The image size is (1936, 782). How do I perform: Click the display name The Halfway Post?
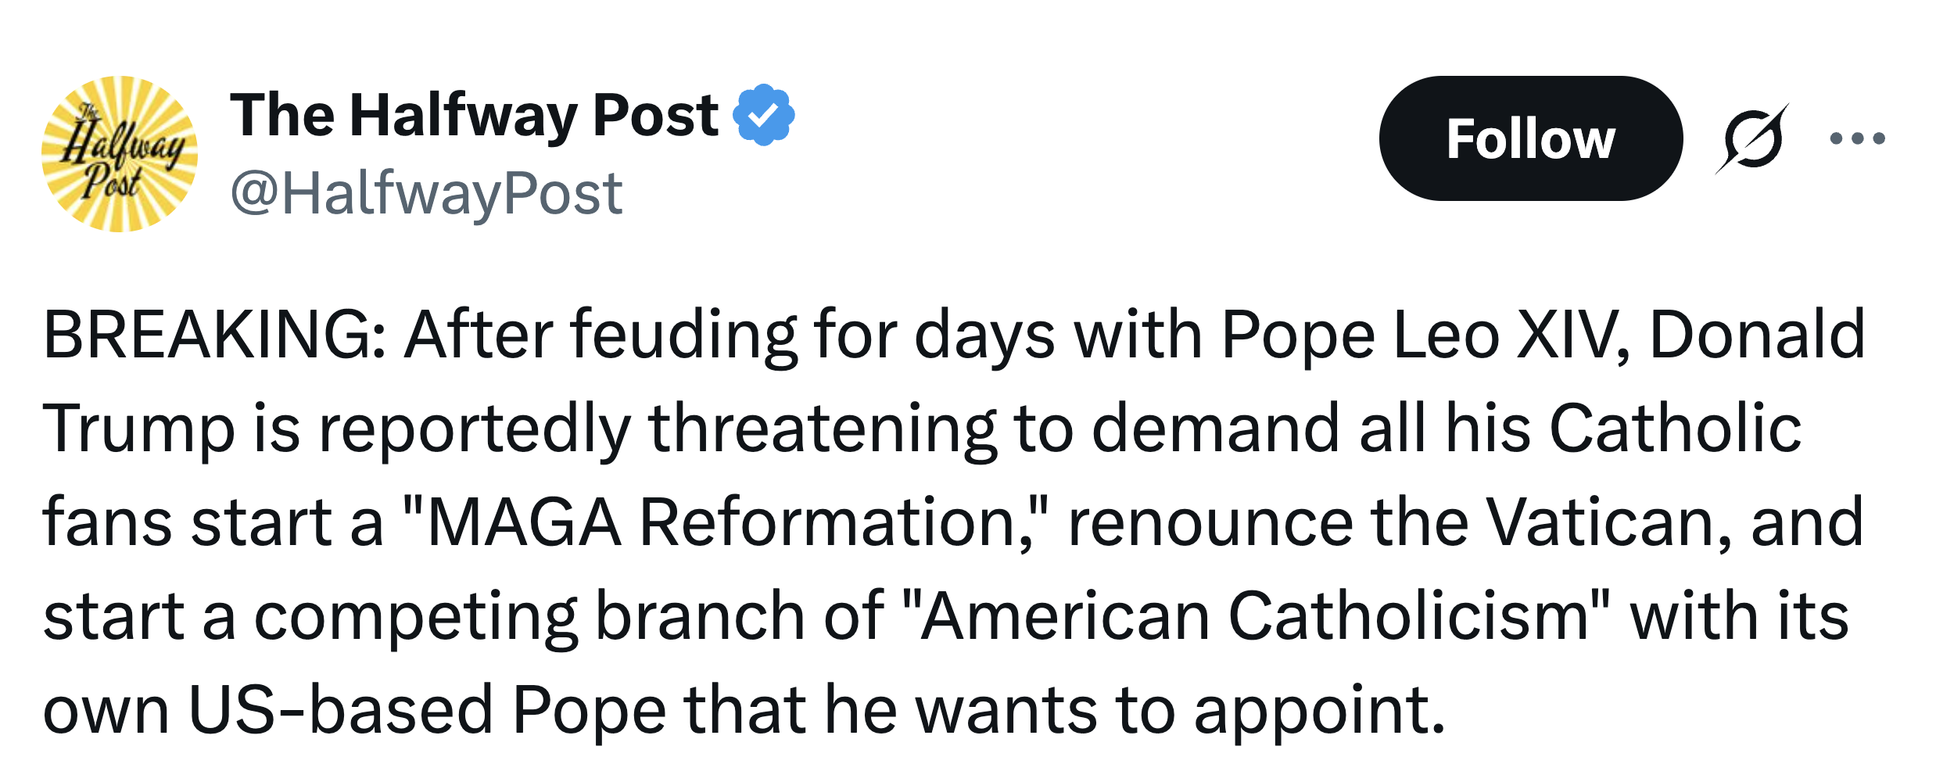(473, 115)
